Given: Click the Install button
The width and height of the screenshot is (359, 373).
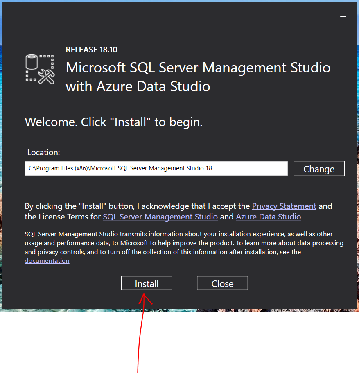Looking at the screenshot, I should (147, 283).
